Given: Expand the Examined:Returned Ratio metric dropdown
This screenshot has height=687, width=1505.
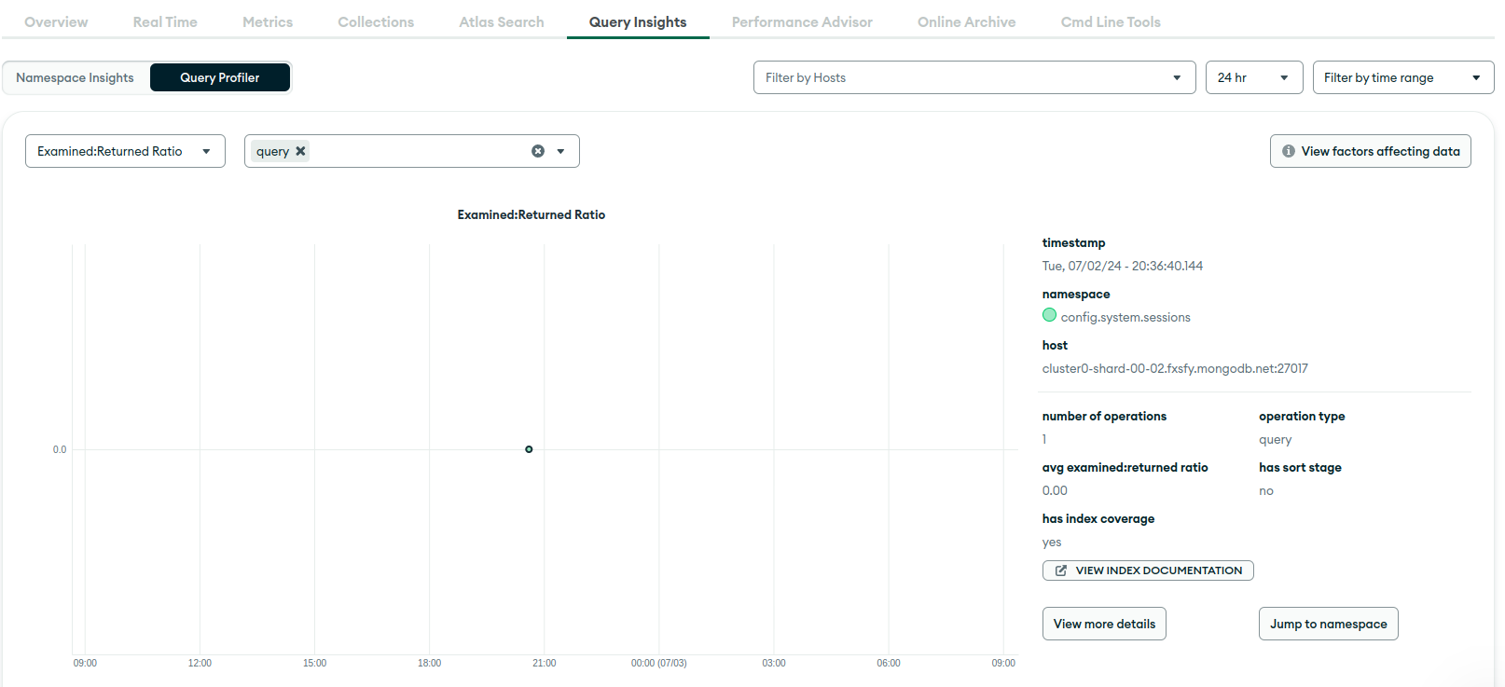Looking at the screenshot, I should (x=125, y=151).
